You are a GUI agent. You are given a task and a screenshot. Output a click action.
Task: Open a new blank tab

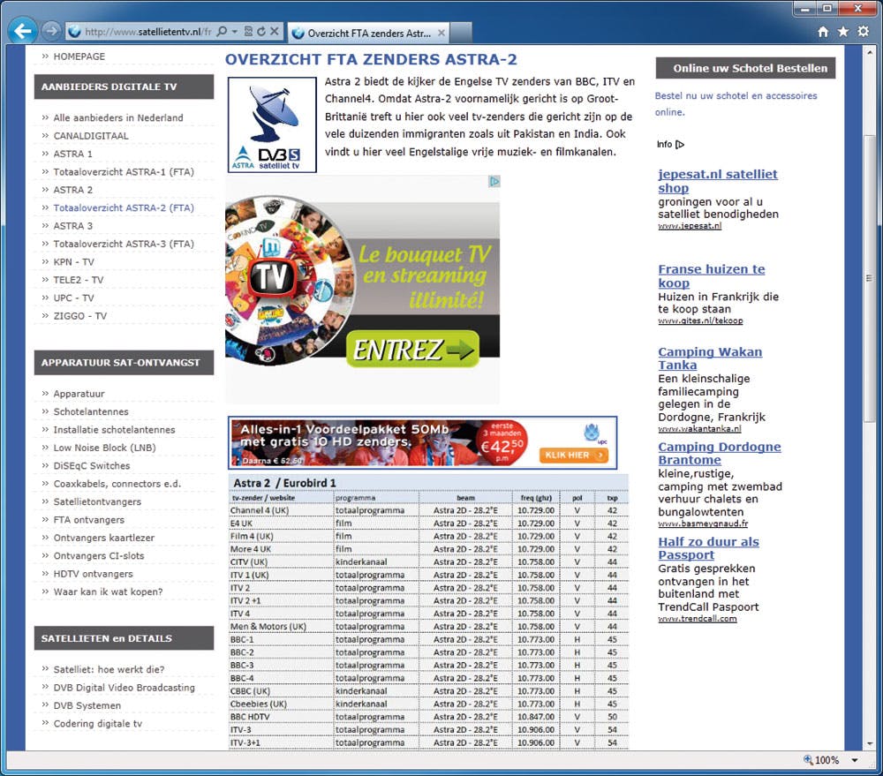pos(461,33)
